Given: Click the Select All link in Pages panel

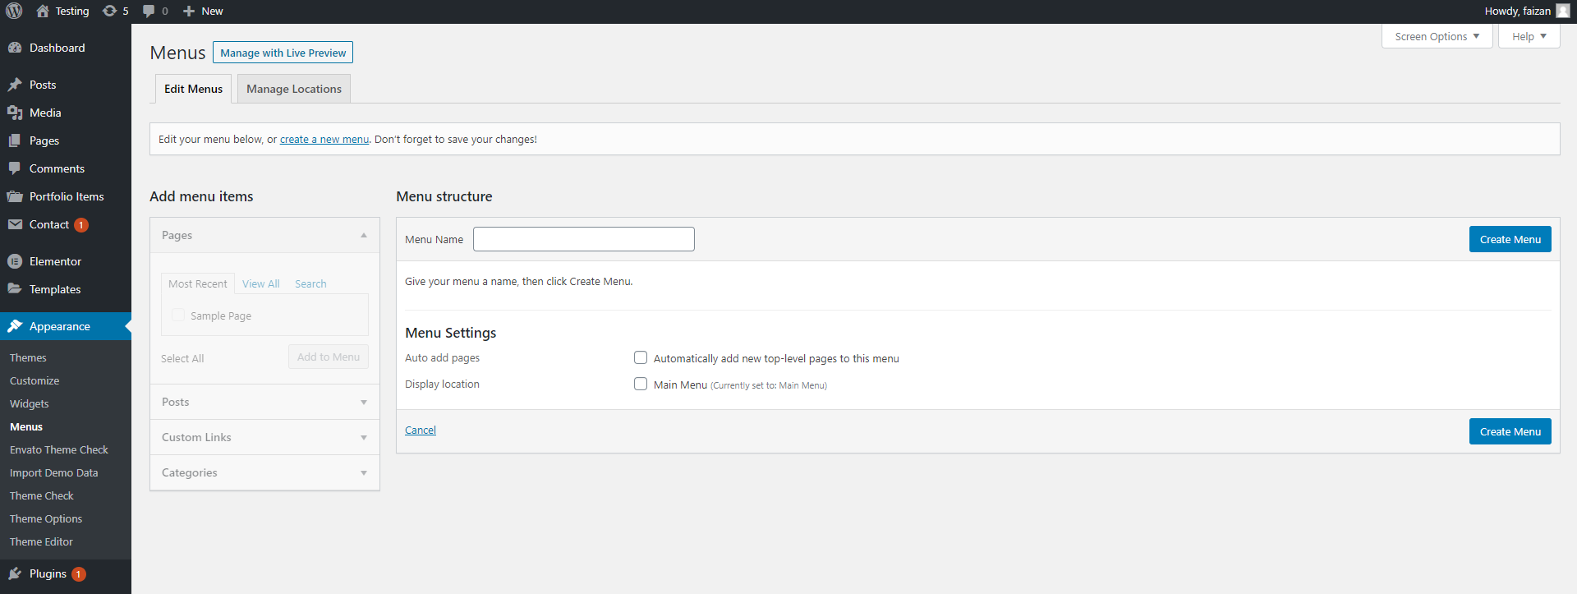Looking at the screenshot, I should 182,358.
